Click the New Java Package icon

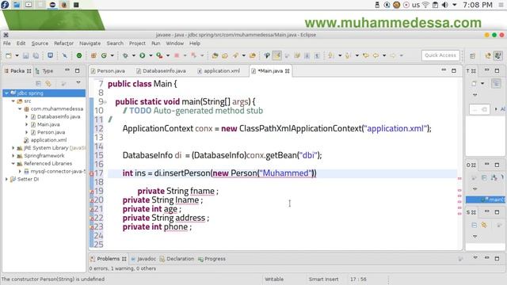(x=93, y=55)
